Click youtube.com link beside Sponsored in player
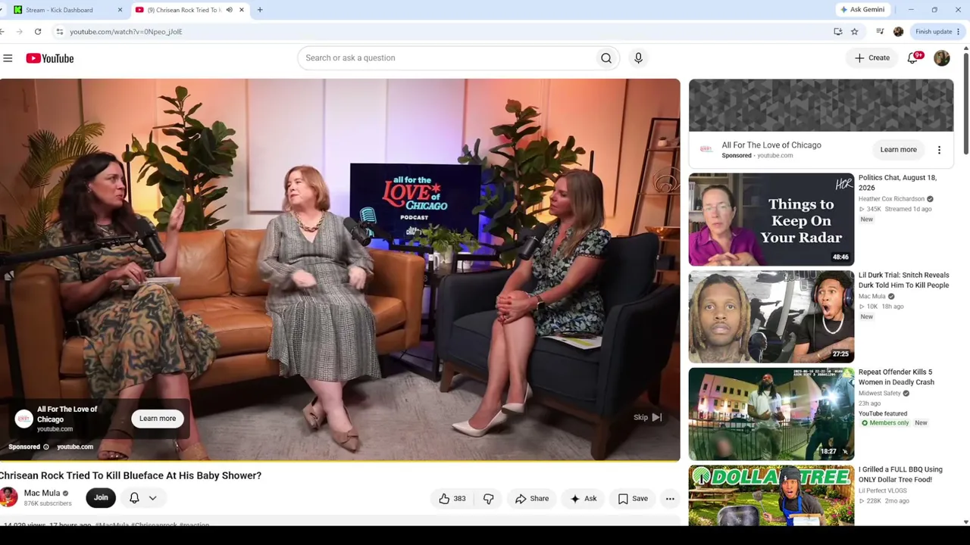This screenshot has height=545, width=970. coord(75,447)
